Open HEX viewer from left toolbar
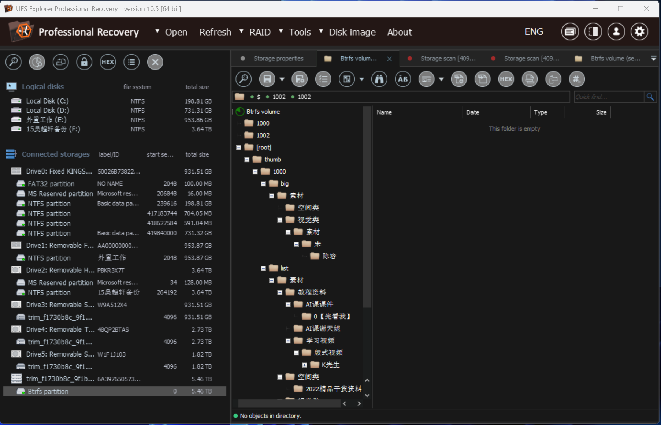The image size is (661, 425). click(x=108, y=62)
